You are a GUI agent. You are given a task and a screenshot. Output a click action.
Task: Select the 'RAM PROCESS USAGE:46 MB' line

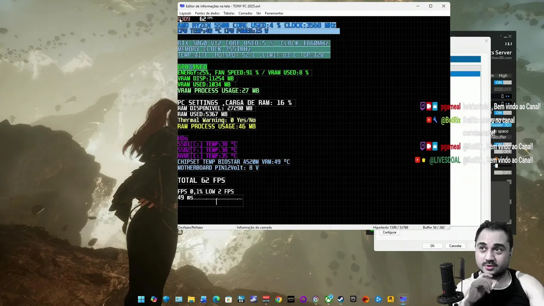point(217,126)
